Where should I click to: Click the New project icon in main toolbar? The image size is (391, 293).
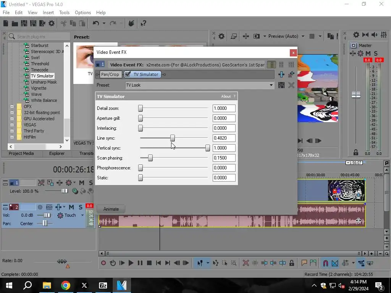[6, 23]
